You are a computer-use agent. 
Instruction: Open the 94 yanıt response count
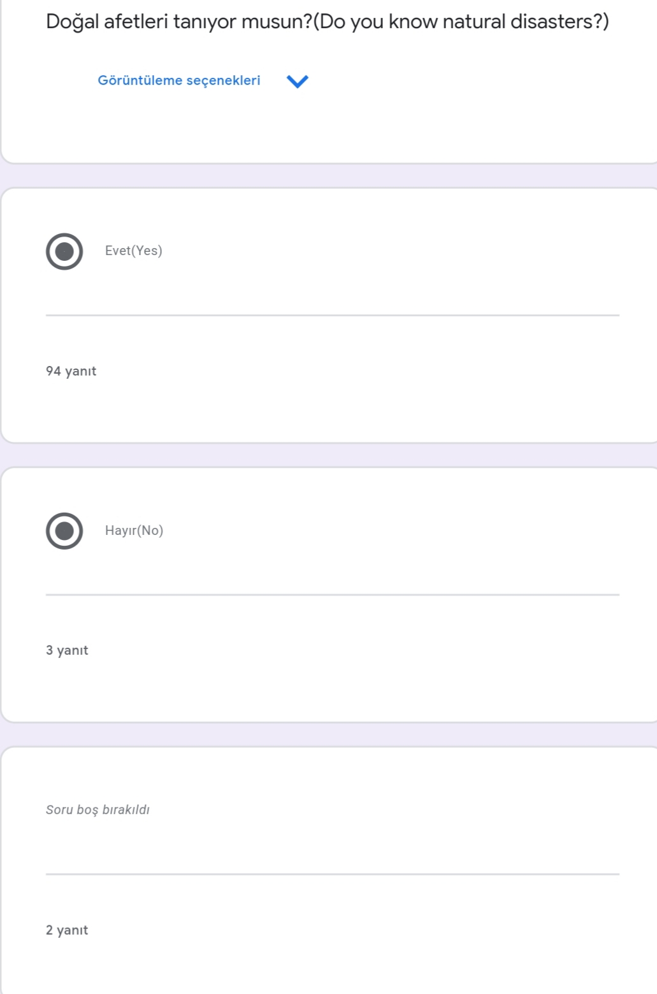point(71,371)
